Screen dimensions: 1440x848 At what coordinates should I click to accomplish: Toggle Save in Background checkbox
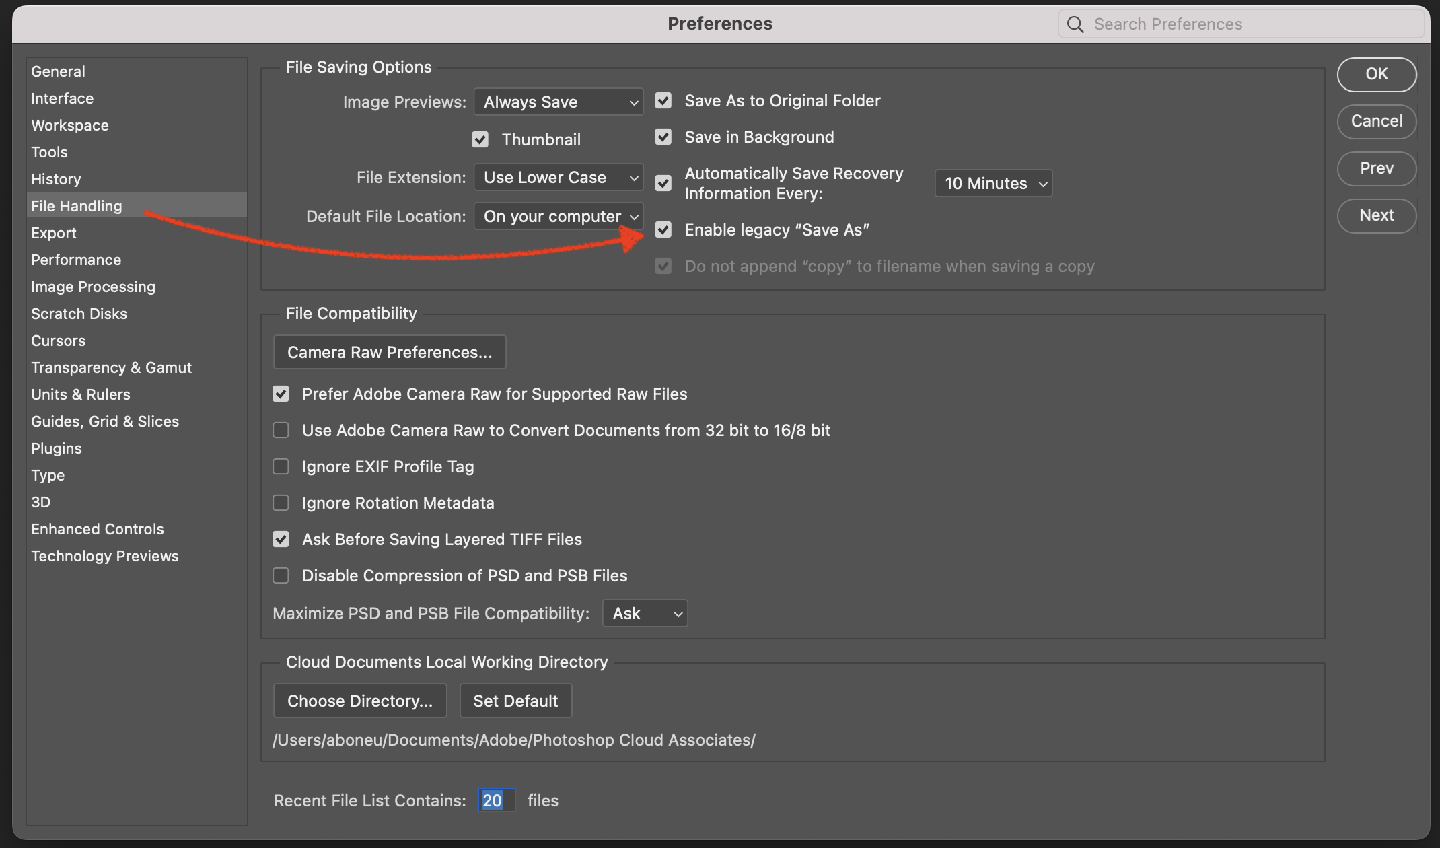click(663, 137)
